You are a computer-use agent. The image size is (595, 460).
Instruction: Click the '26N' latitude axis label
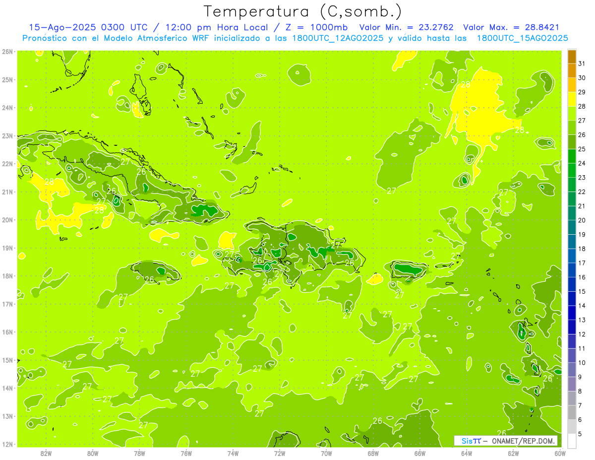pos(7,51)
